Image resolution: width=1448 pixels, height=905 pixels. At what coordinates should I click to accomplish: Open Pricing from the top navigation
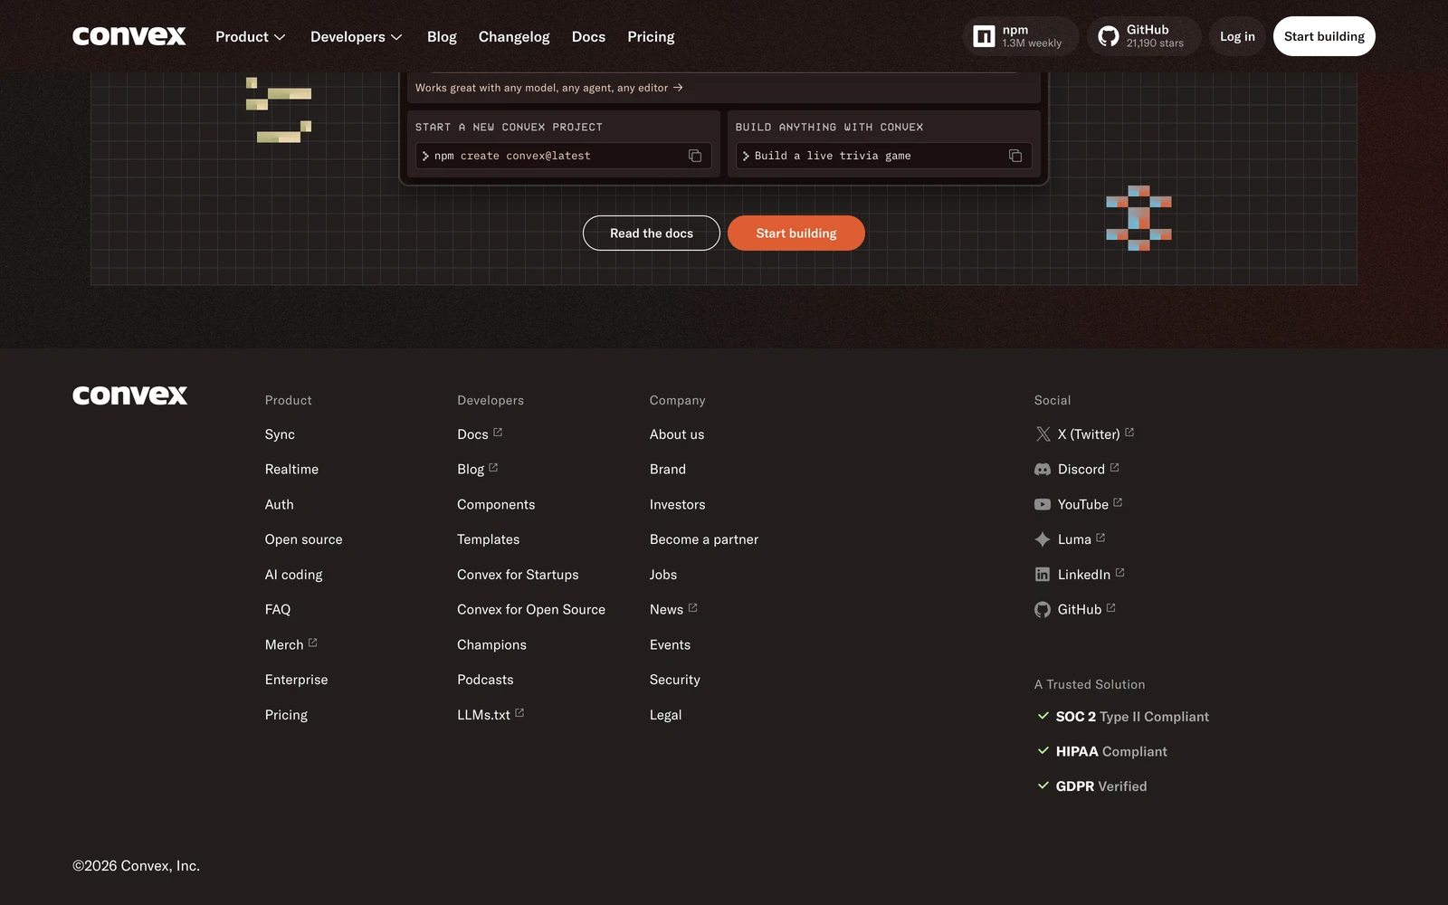coord(651,37)
